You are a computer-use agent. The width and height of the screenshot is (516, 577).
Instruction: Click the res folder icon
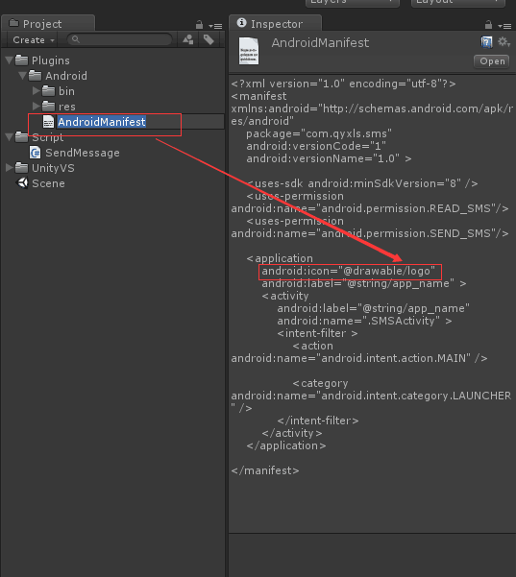tap(48, 107)
